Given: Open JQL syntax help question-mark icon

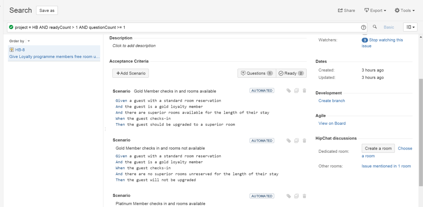Looking at the screenshot, I should click(x=363, y=27).
